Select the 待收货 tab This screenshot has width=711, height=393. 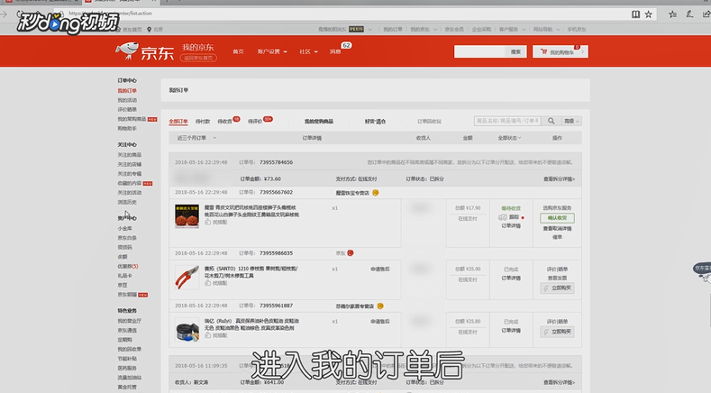224,122
